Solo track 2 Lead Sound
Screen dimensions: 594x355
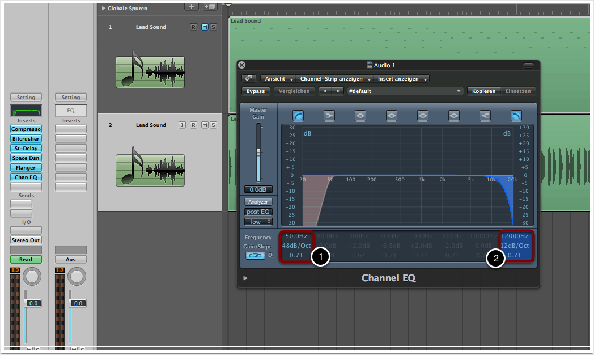tap(213, 125)
